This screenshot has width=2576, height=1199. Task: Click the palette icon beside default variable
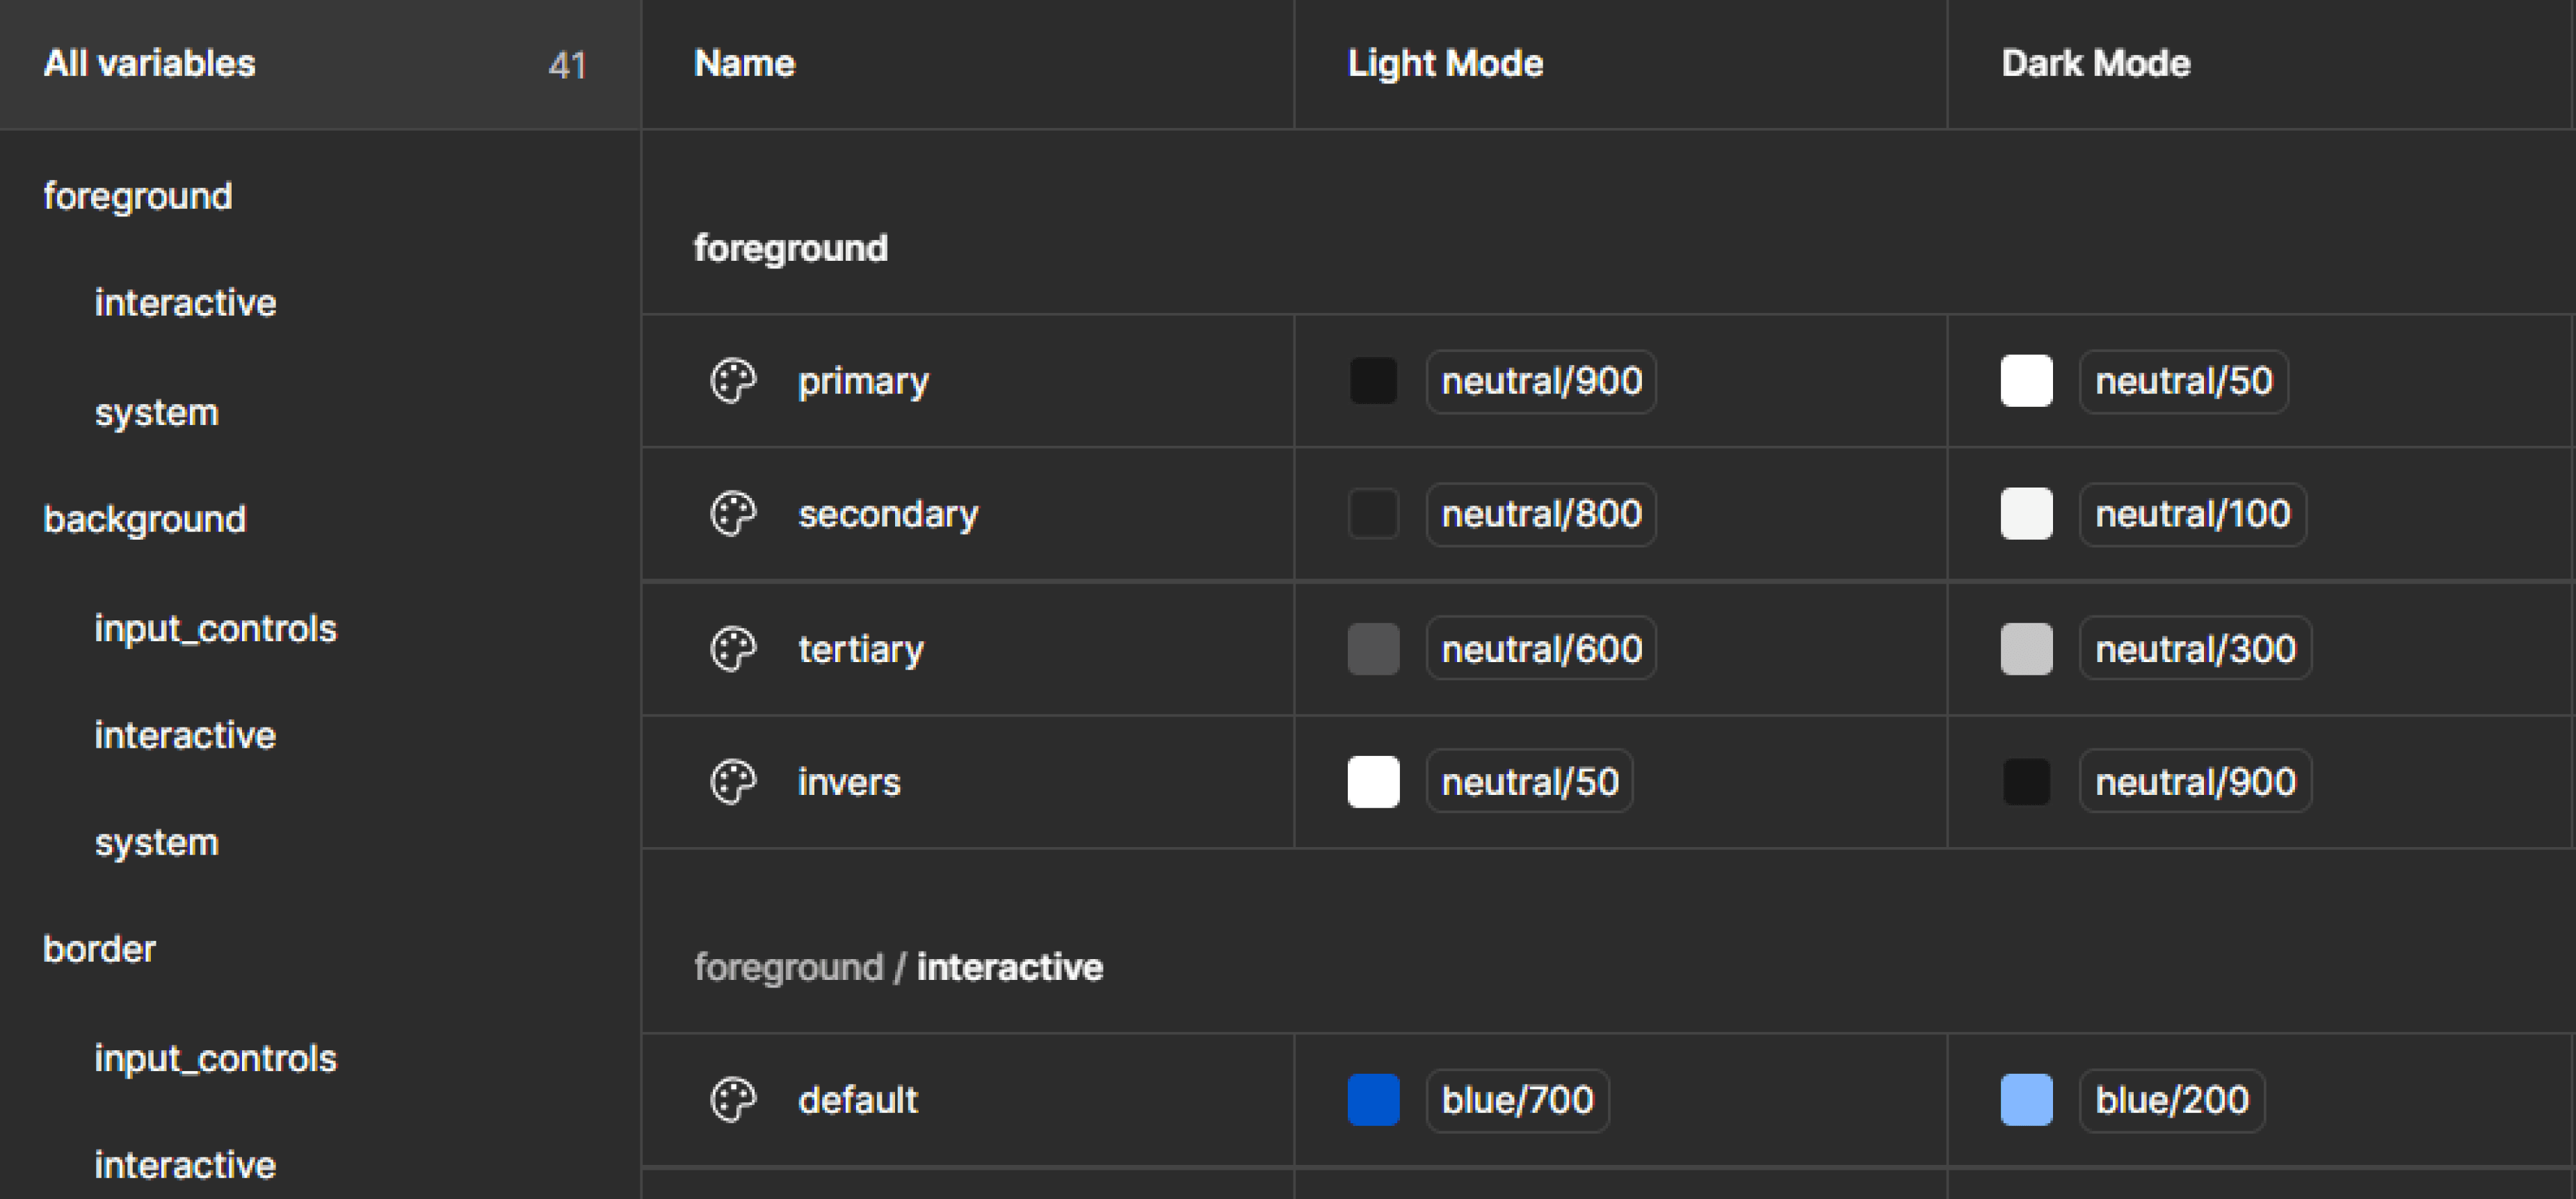pos(733,1100)
